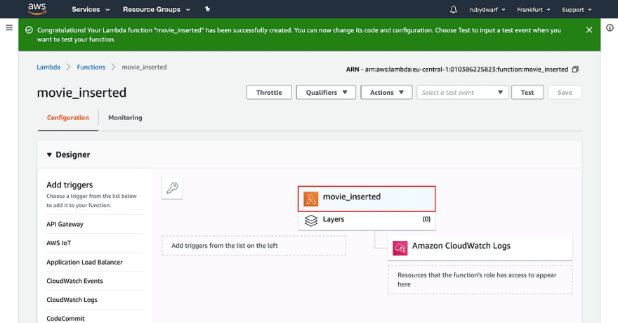Dismiss the green success banner

click(589, 30)
